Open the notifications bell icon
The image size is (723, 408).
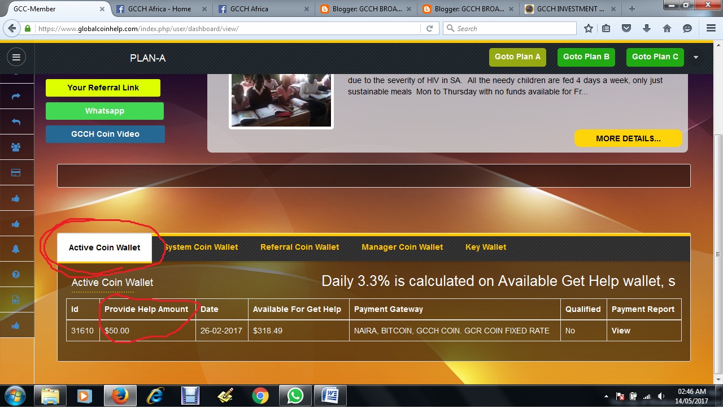(x=16, y=249)
